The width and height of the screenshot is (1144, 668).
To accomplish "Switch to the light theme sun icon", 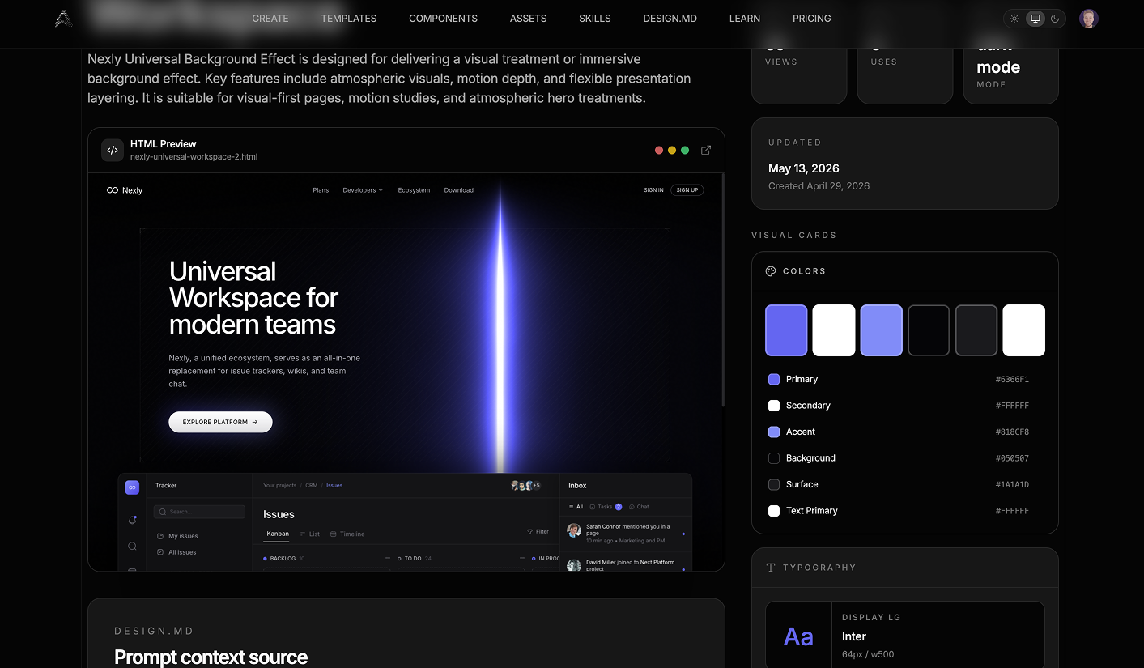I will click(x=1014, y=19).
